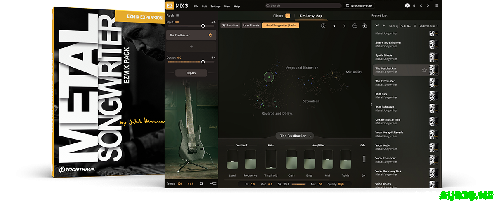Click the Output level slider handle
495x201 pixels.
(x=203, y=62)
